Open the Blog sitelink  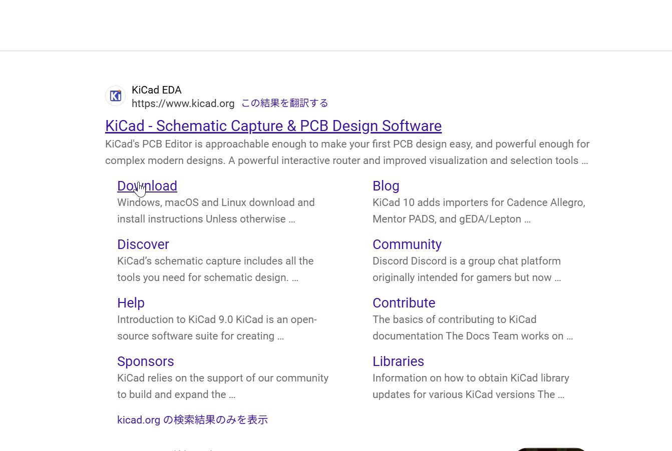386,185
